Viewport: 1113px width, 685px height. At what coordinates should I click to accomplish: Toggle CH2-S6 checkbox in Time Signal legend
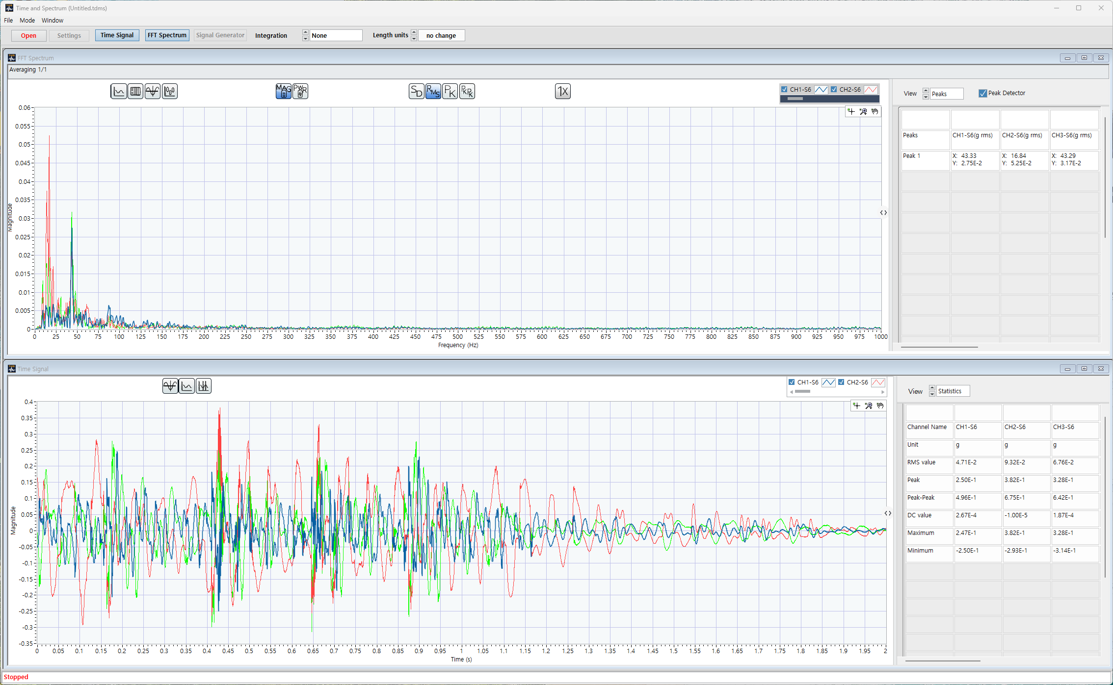(x=841, y=382)
